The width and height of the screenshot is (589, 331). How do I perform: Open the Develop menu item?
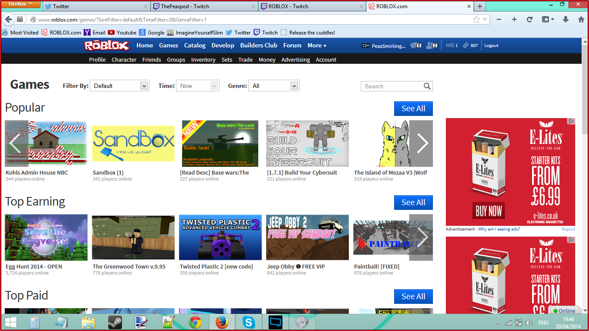(223, 45)
